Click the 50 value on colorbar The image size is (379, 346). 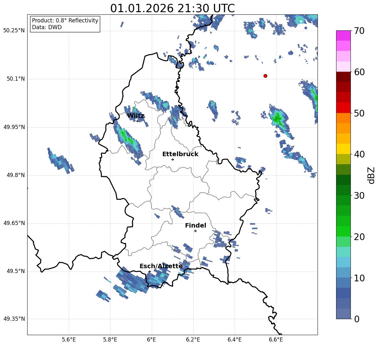pos(359,113)
